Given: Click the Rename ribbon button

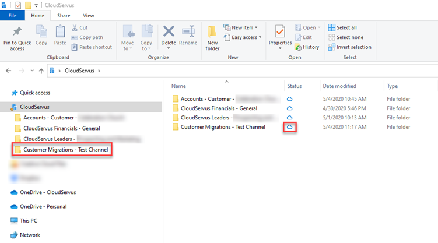Looking at the screenshot, I should coord(188,35).
